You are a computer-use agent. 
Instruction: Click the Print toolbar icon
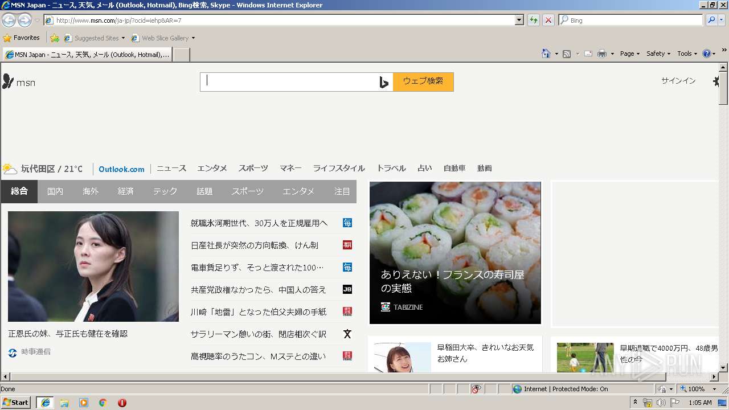coord(602,54)
